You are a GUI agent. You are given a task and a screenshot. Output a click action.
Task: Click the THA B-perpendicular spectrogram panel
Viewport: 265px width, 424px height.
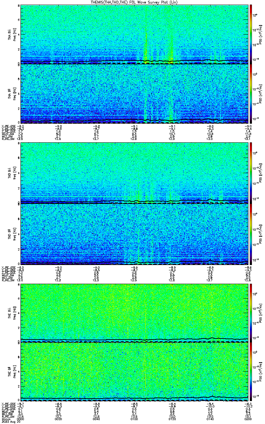point(134,34)
